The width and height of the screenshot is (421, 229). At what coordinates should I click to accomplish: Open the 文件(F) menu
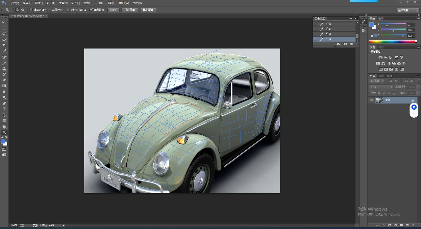(15, 3)
